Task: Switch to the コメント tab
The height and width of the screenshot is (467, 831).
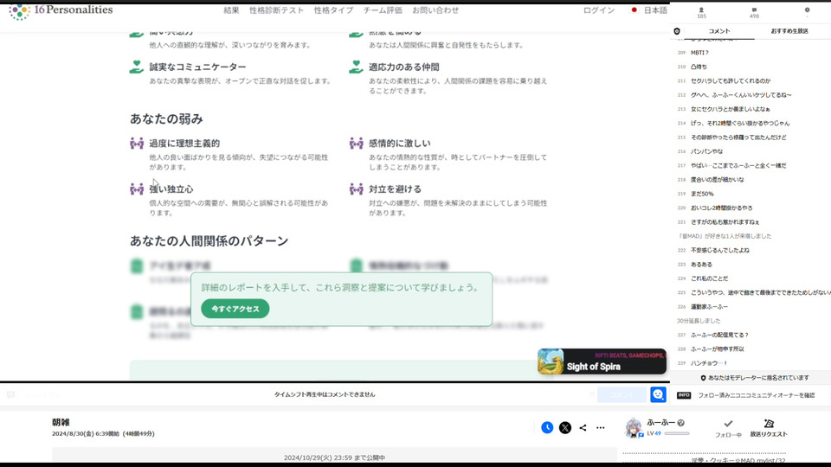Action: [x=719, y=31]
